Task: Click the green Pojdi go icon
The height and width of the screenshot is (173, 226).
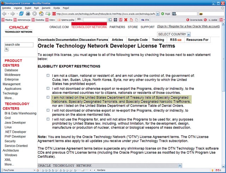Action: (x=162, y=14)
